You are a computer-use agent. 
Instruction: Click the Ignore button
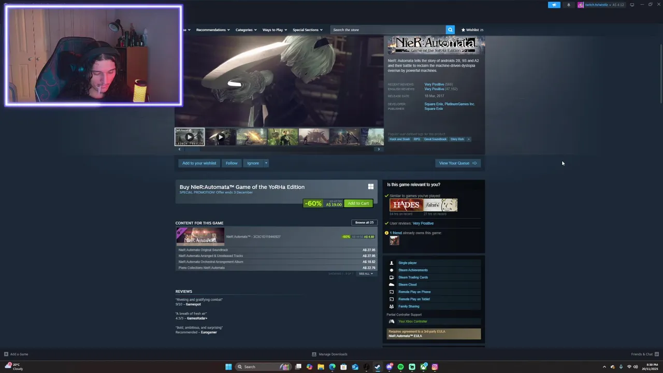[253, 163]
